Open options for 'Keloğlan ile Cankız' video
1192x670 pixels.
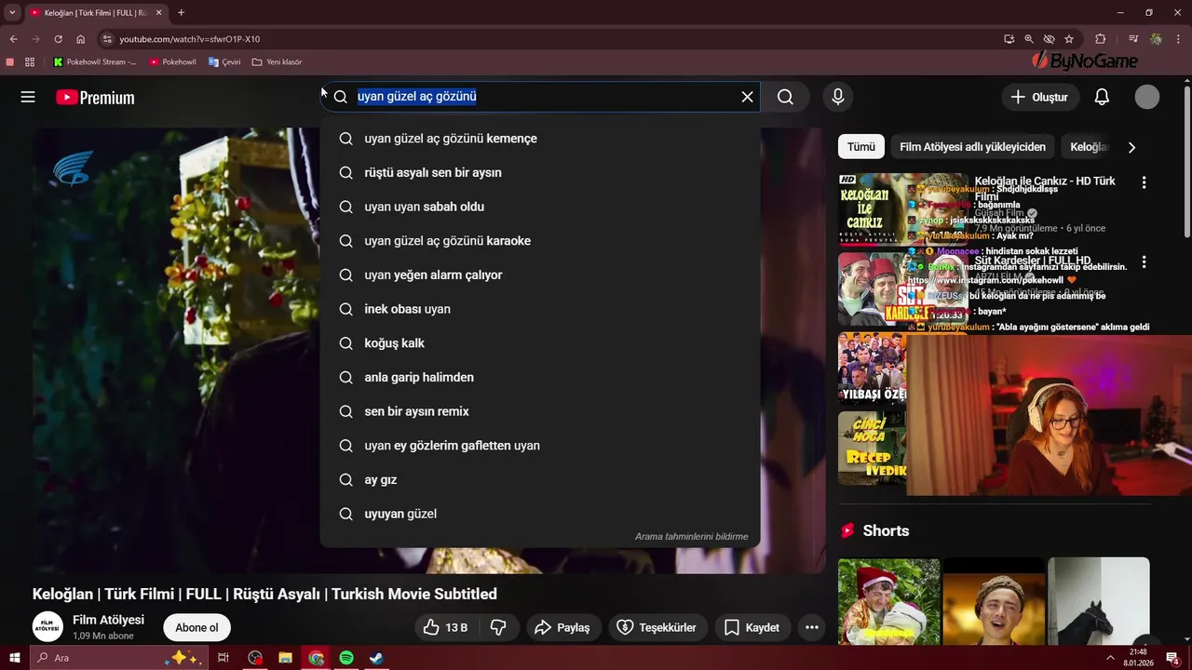pyautogui.click(x=1144, y=183)
